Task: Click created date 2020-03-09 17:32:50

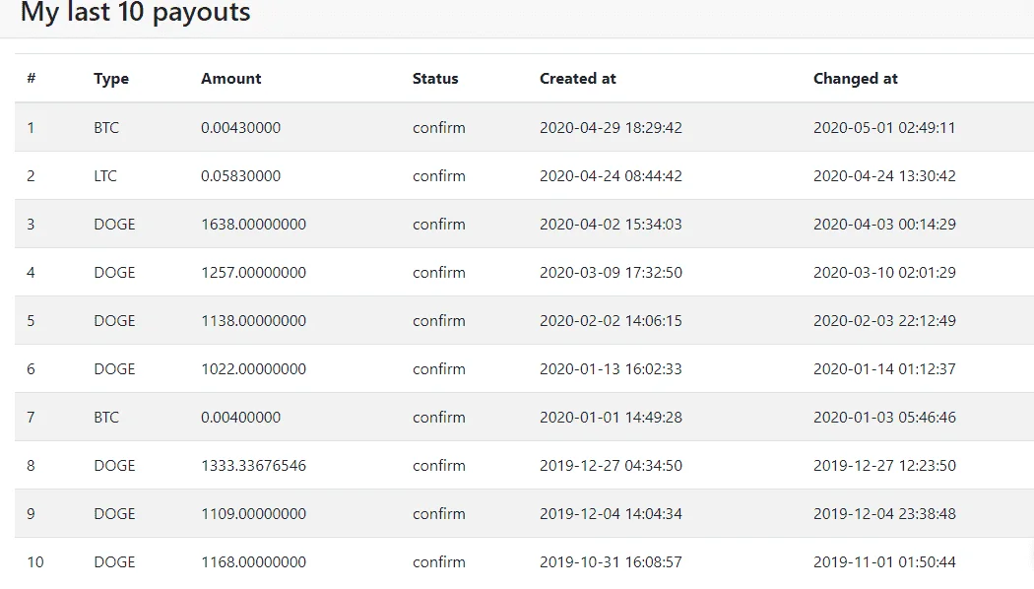Action: pyautogui.click(x=611, y=273)
